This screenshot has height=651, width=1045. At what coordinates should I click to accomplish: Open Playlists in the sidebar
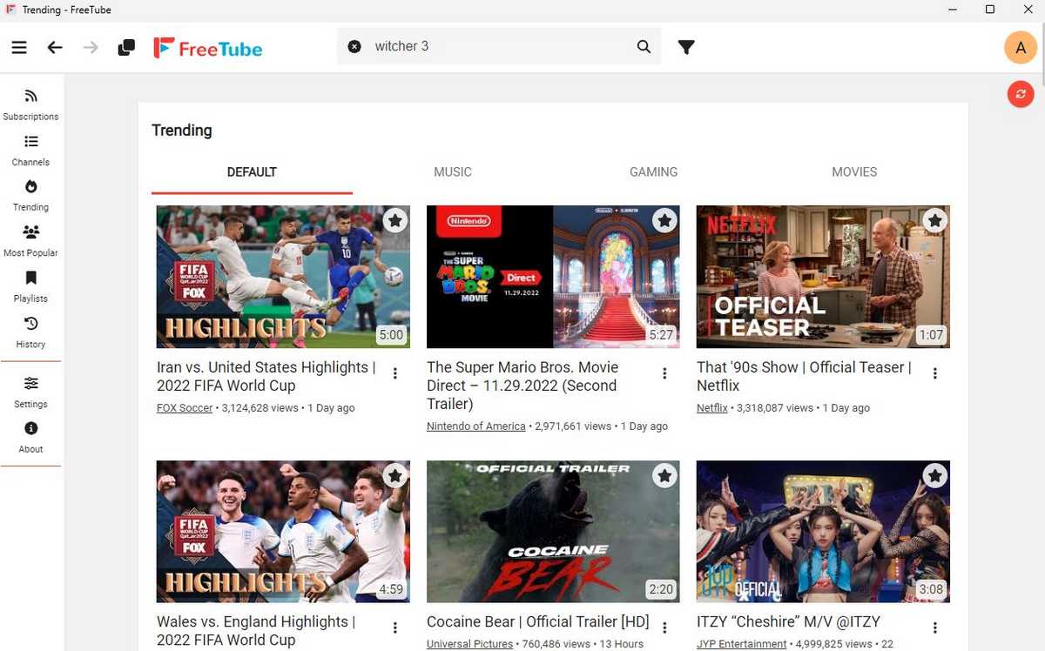pyautogui.click(x=30, y=286)
